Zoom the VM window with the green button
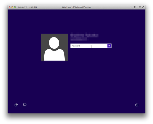The image size is (153, 124). pos(15,7)
